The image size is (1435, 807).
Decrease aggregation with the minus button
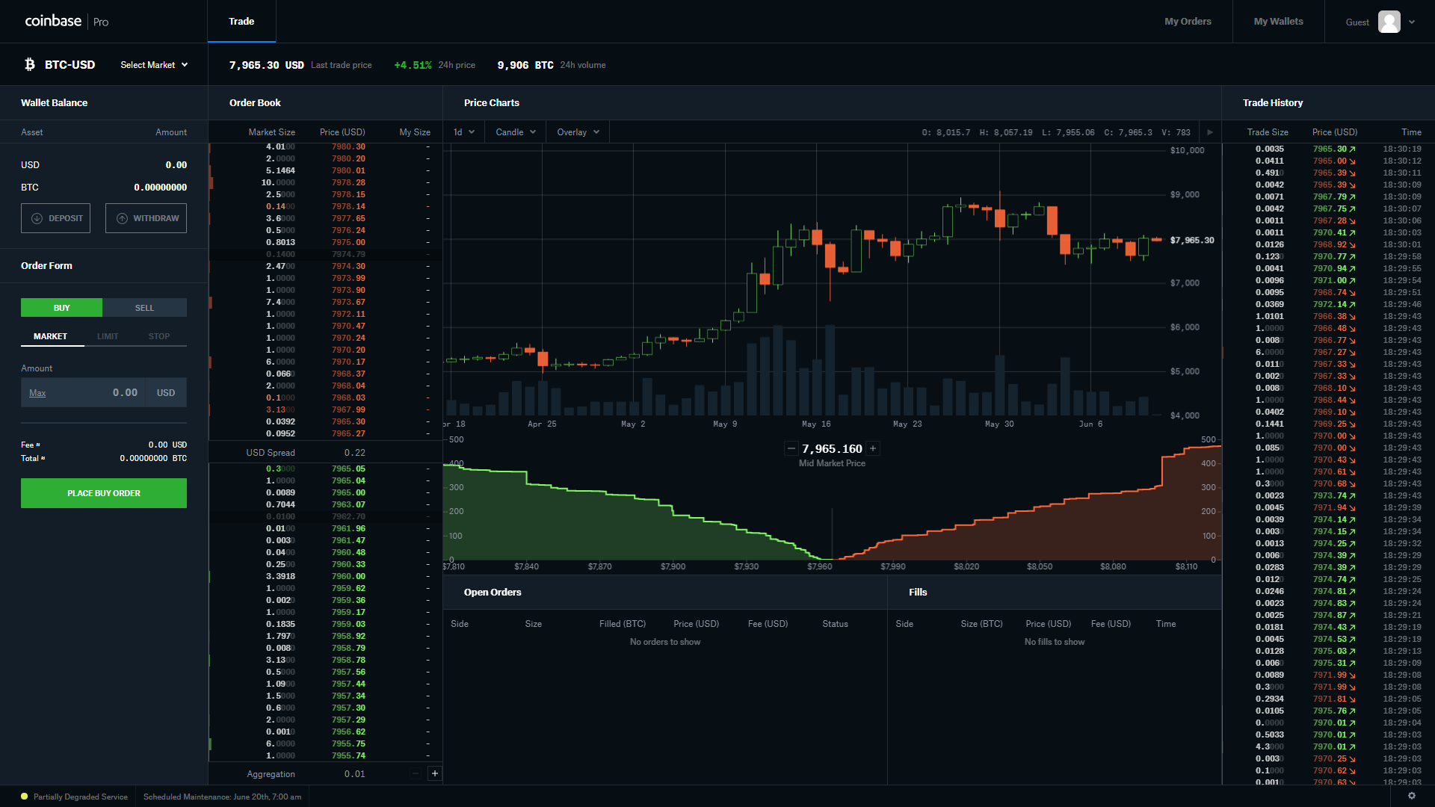click(x=416, y=773)
